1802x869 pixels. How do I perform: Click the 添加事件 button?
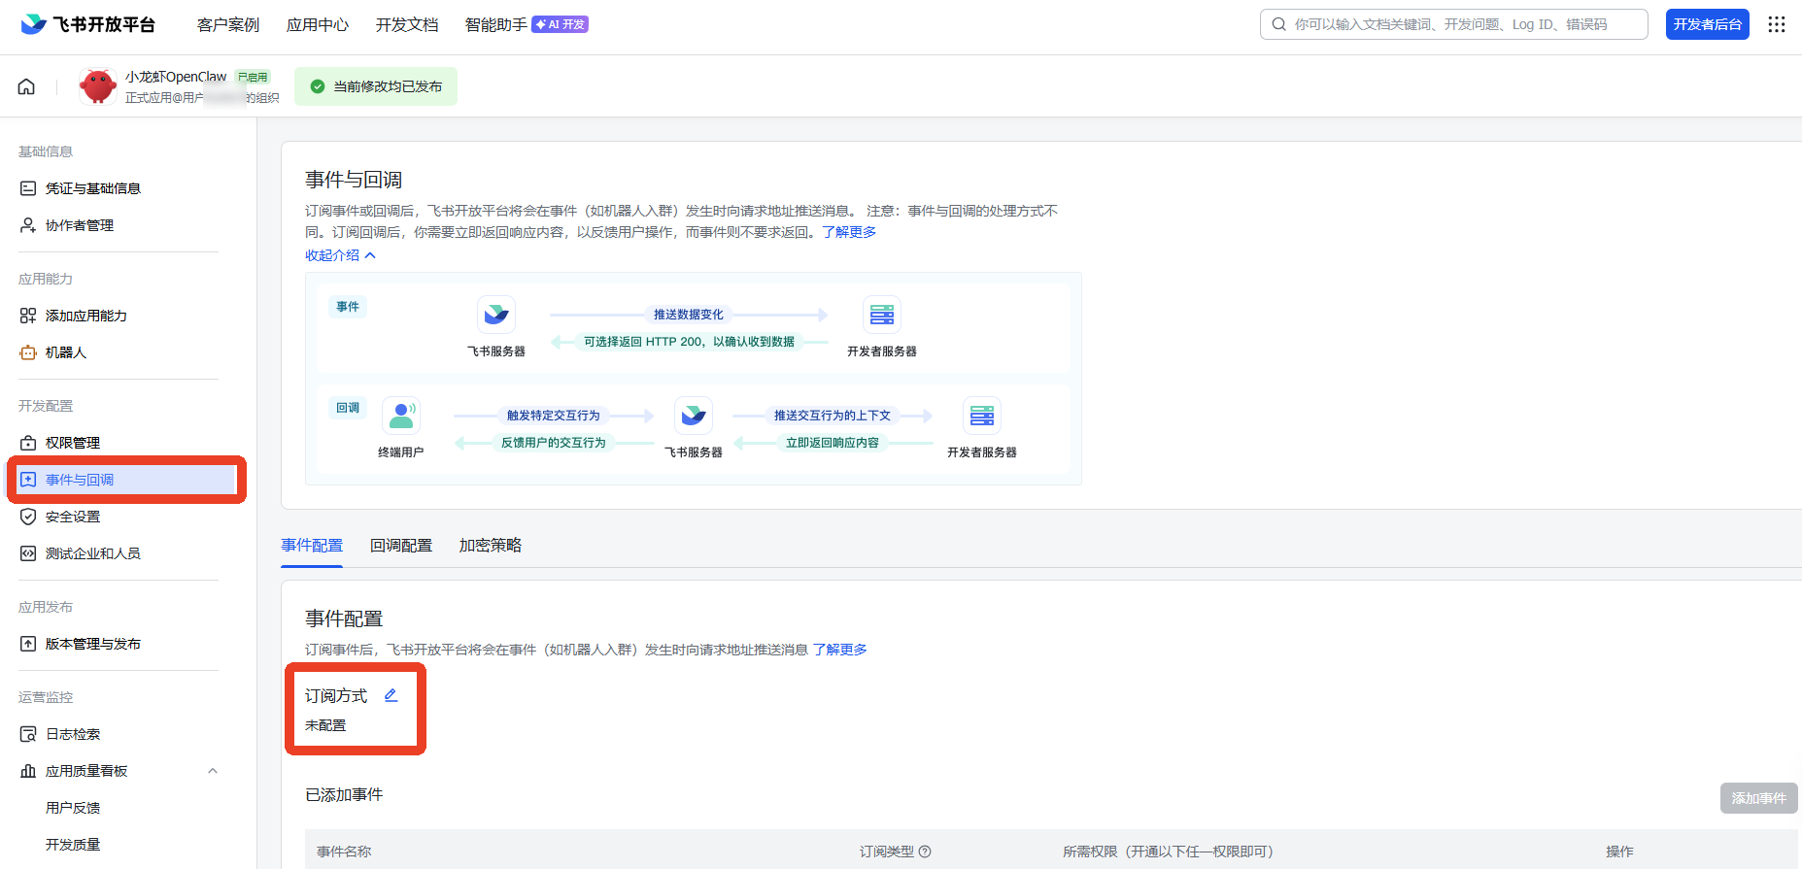pos(1758,798)
